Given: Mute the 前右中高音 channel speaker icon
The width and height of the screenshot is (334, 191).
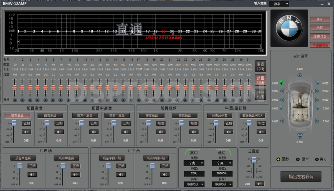Looking at the screenshot, I should point(127,131).
